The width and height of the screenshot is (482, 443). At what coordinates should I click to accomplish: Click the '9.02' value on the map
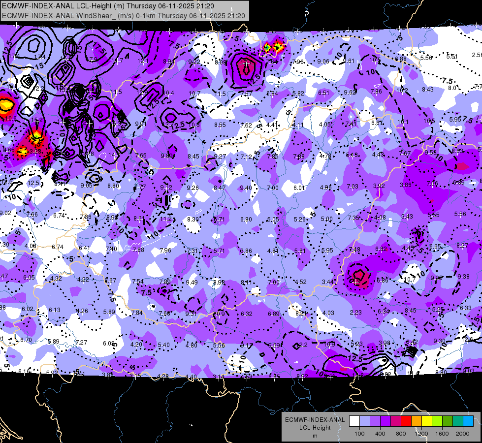pyautogui.click(x=5, y=213)
